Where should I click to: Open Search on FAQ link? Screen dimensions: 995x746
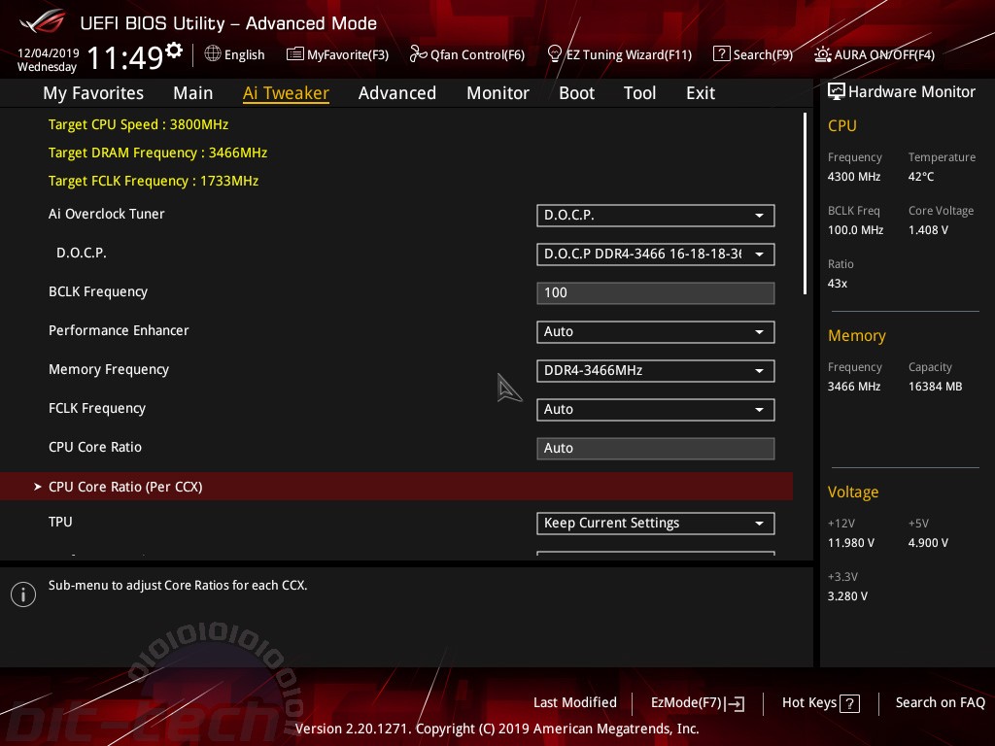(x=940, y=702)
